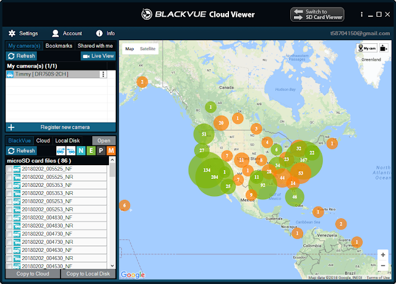
Task: Click the 134 camera cluster marker
Action: [x=207, y=170]
